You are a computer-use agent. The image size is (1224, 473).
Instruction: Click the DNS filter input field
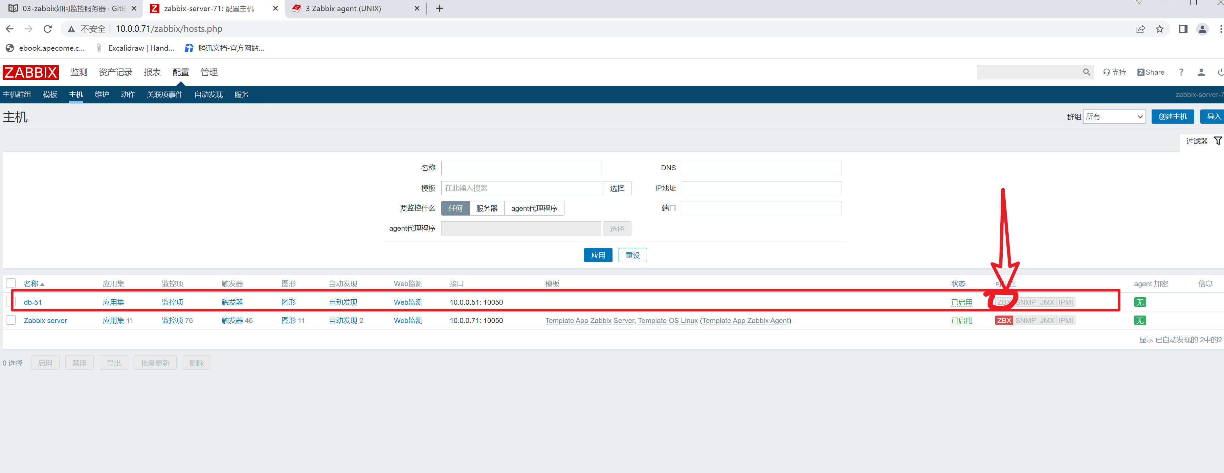761,168
